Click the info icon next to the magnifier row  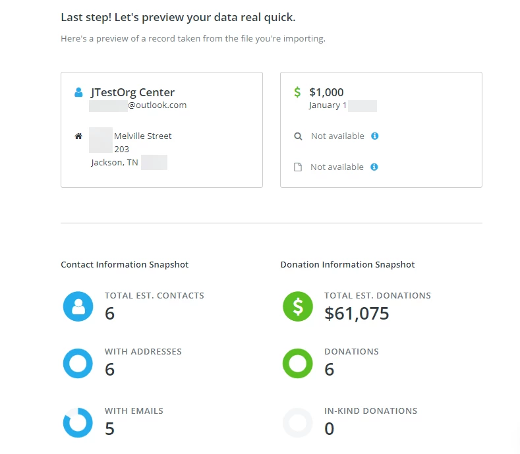click(375, 136)
